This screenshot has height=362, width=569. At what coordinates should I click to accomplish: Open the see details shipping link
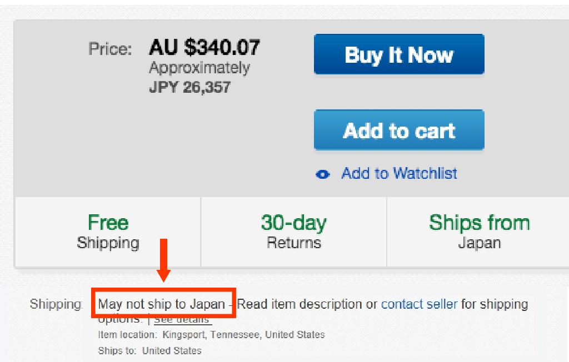pos(183,319)
